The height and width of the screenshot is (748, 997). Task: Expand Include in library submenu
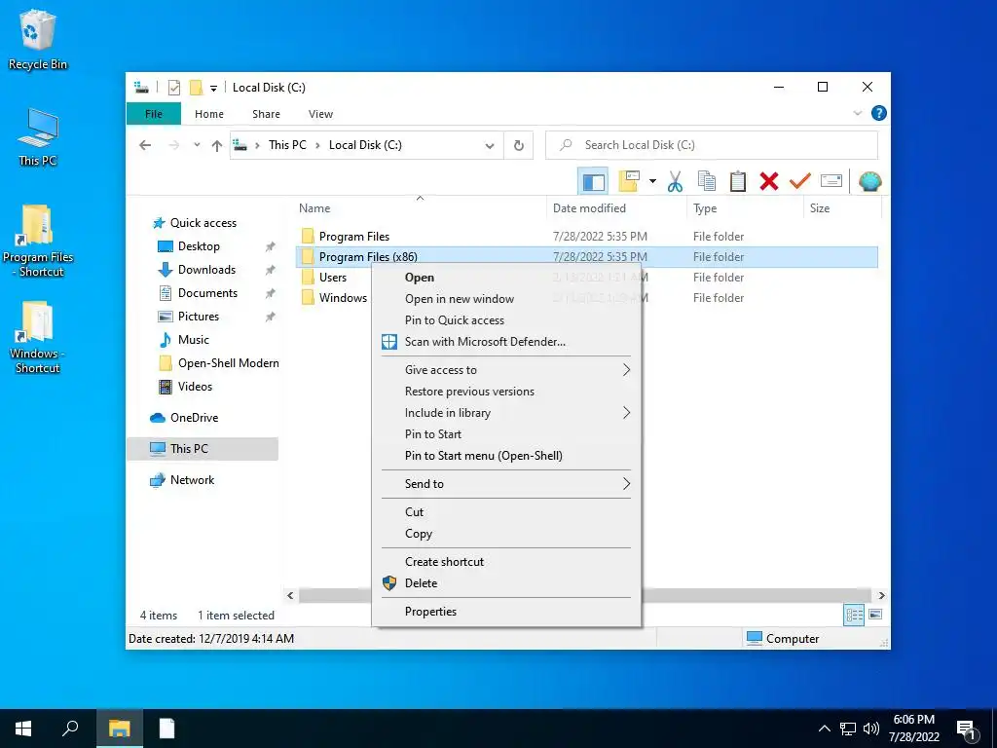pyautogui.click(x=506, y=413)
